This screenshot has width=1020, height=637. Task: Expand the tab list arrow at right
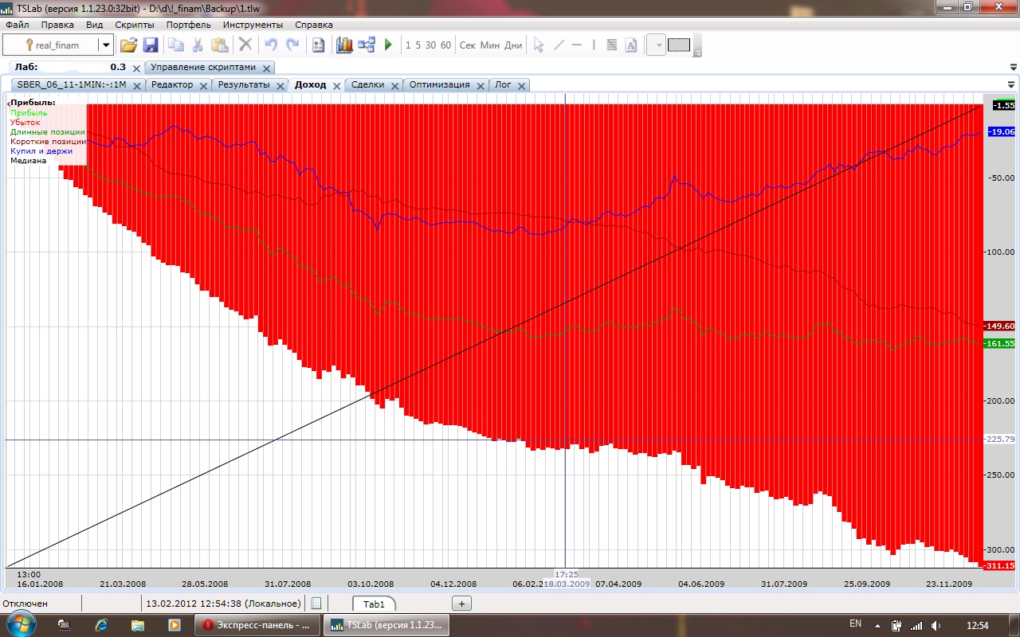coord(1011,84)
